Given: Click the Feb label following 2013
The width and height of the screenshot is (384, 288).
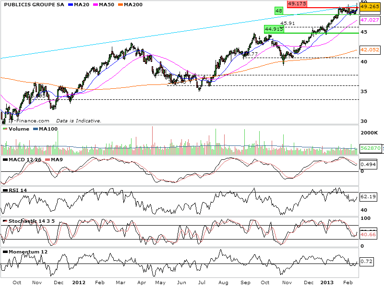Looking at the screenshot, I should point(348,283).
